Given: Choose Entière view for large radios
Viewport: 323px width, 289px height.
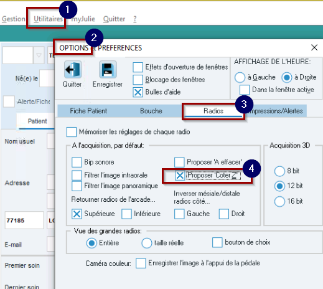Looking at the screenshot, I should (91, 243).
